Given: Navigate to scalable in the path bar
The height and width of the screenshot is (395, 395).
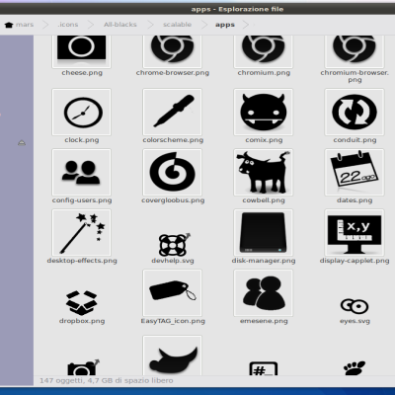Looking at the screenshot, I should point(177,25).
